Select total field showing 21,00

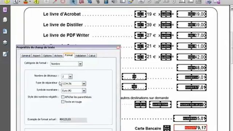tap(191, 46)
